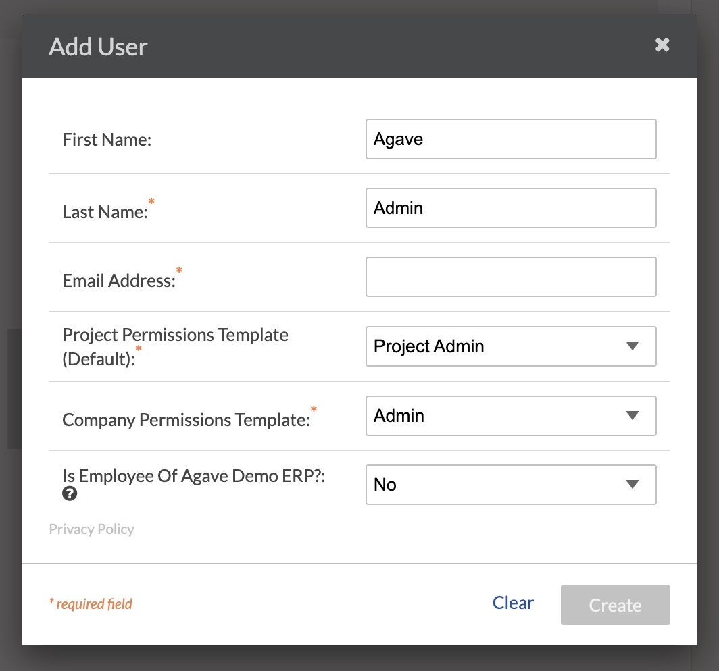The width and height of the screenshot is (719, 671).
Task: Expand the Company Permissions Template dropdown
Action: coord(510,416)
